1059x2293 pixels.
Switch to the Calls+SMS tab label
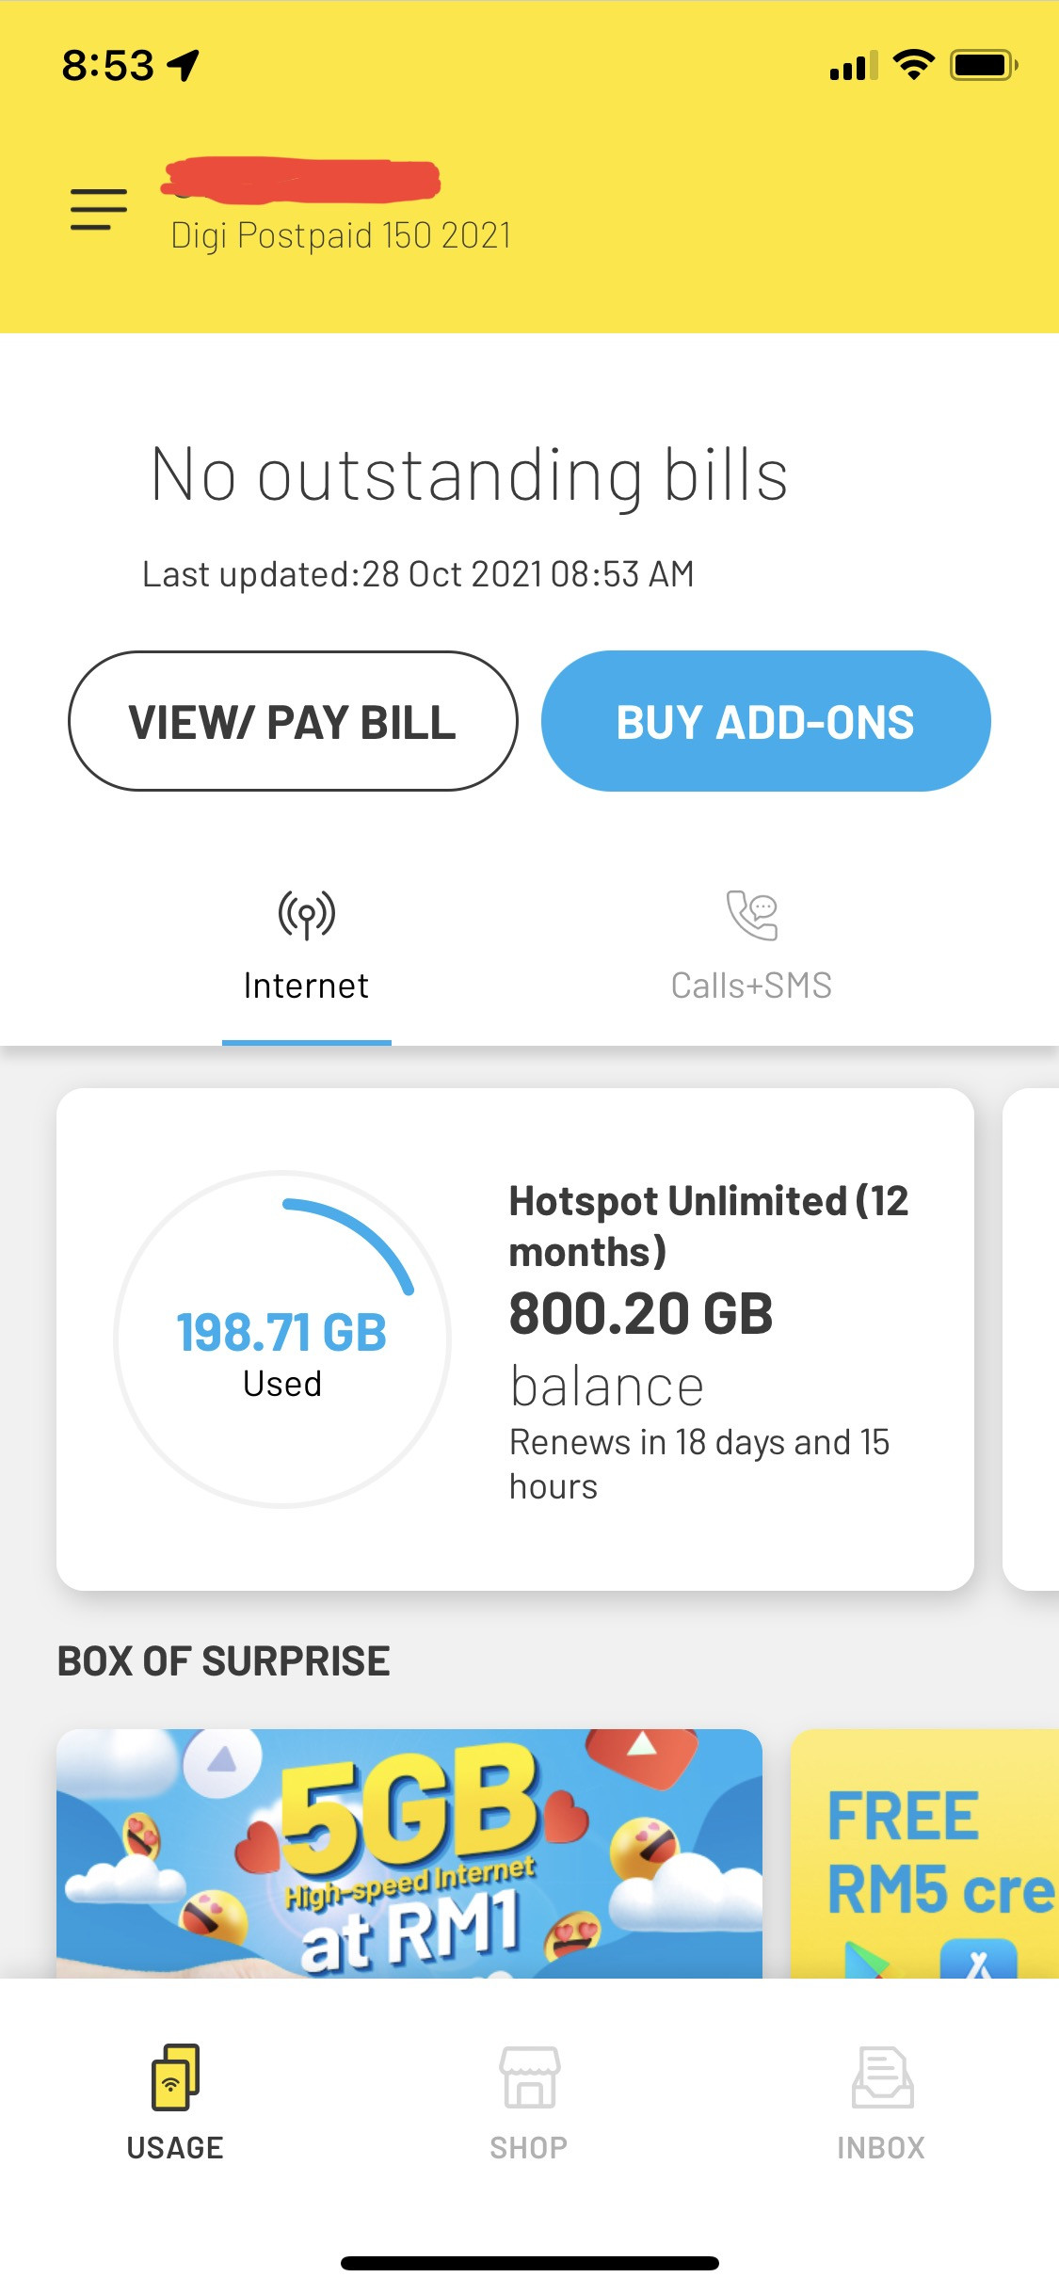[x=751, y=986]
